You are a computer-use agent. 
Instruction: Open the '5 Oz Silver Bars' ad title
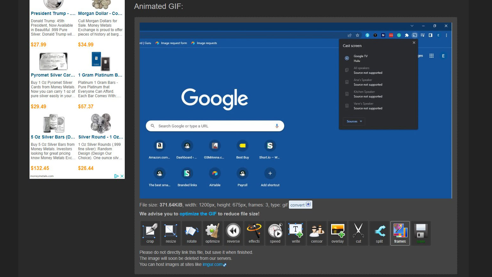(x=53, y=137)
